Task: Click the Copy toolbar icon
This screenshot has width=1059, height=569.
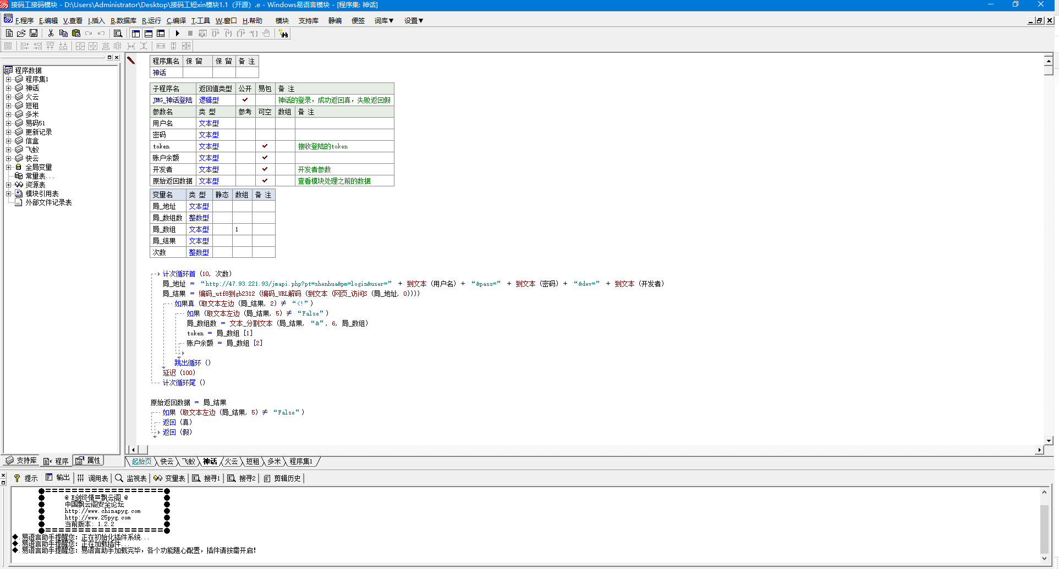Action: (63, 33)
